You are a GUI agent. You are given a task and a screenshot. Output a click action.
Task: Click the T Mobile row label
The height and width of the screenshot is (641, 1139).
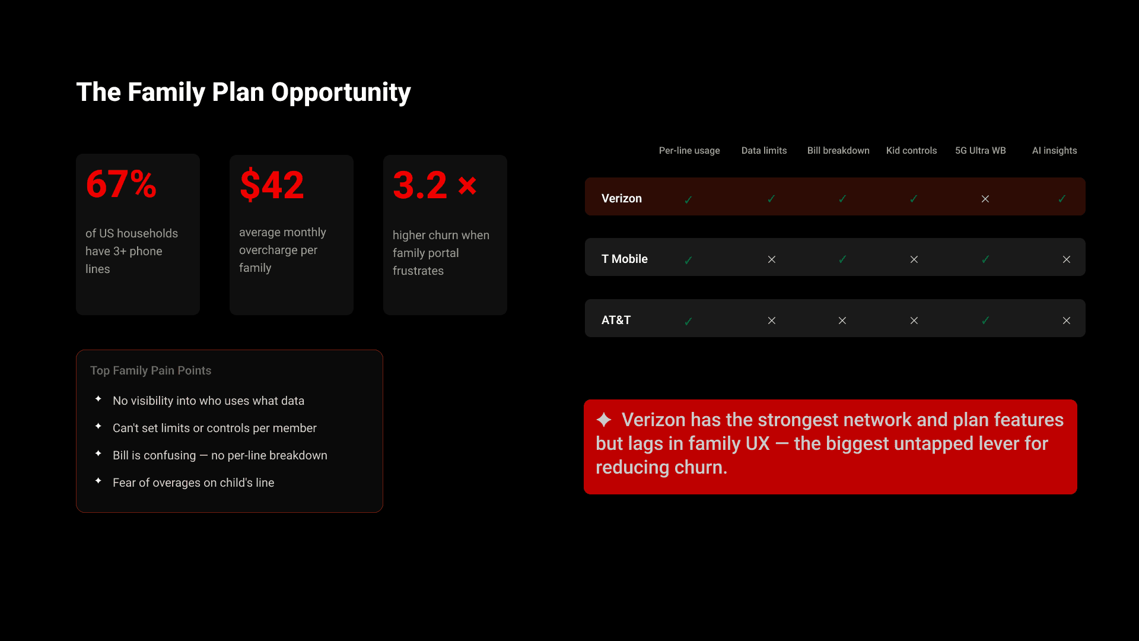[x=625, y=259]
